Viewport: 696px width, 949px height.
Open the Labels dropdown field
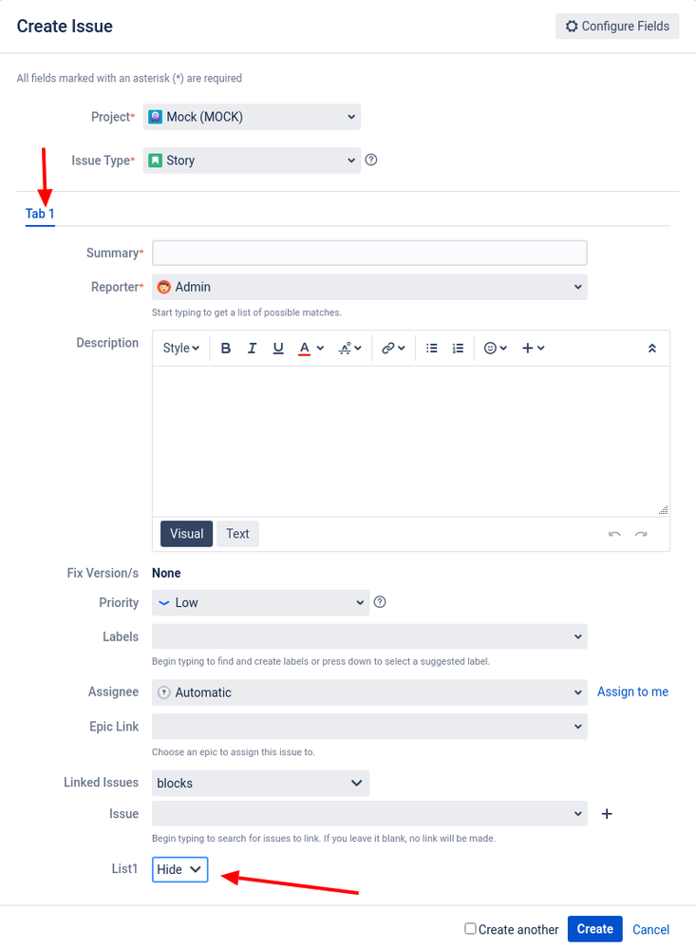[369, 636]
